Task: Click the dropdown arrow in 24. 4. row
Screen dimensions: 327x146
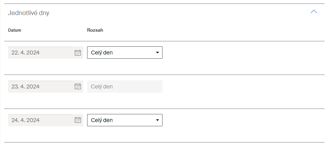Action: [158, 120]
